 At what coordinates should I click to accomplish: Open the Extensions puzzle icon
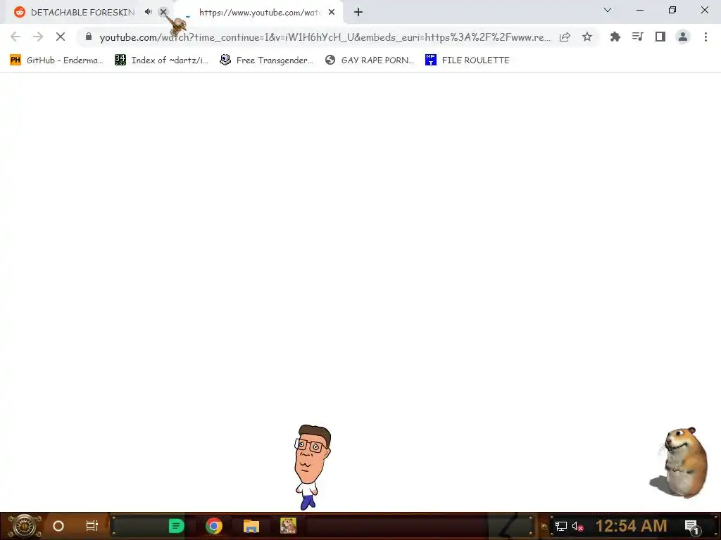click(615, 37)
